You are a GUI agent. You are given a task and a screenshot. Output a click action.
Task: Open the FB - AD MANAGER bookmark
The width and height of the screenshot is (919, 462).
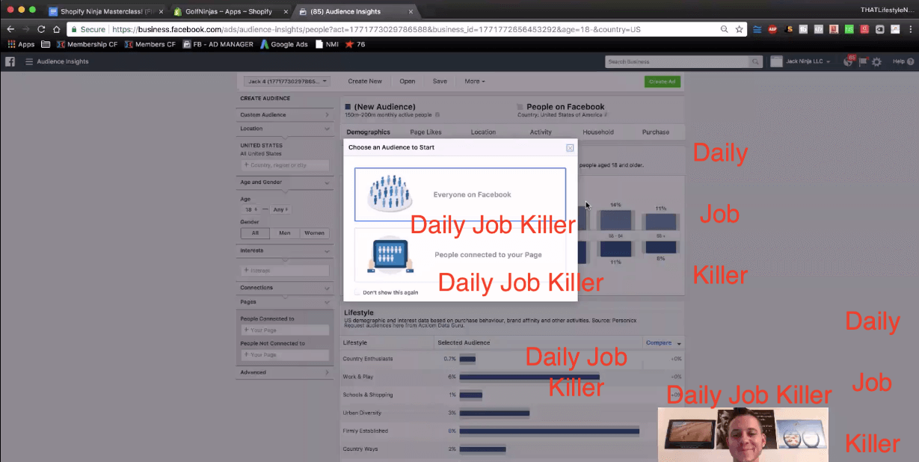coord(218,44)
